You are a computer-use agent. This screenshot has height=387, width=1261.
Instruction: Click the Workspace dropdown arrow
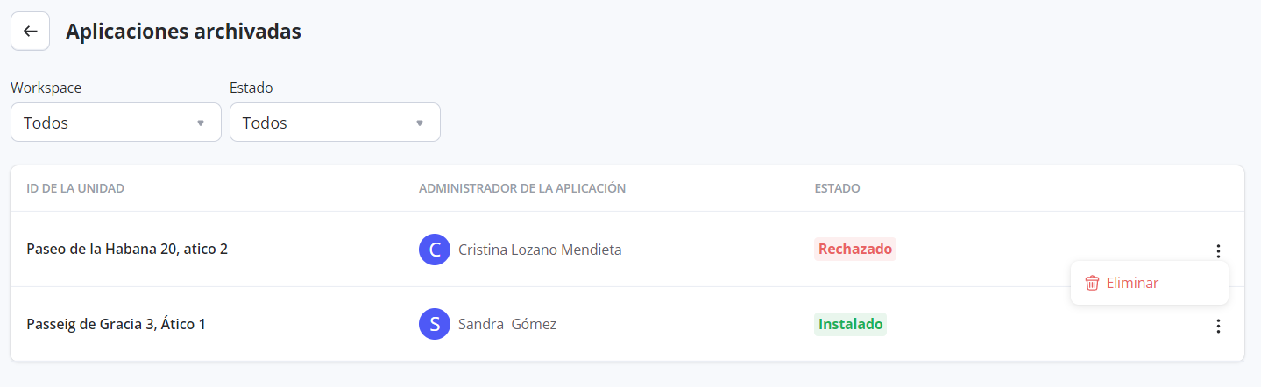pyautogui.click(x=201, y=123)
